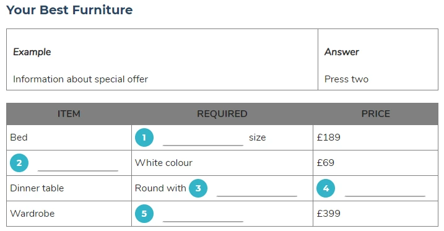This screenshot has height=231, width=444.
Task: Click the wardrobe required blank
Action: (203, 216)
